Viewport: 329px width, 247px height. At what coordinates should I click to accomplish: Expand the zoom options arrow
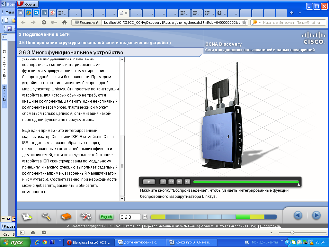point(271,233)
